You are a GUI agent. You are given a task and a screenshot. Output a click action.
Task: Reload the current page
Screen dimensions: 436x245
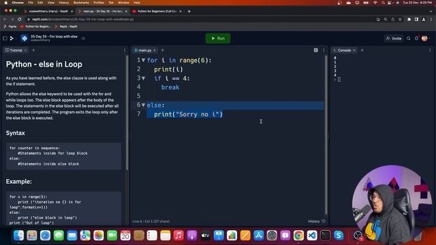coord(20,19)
